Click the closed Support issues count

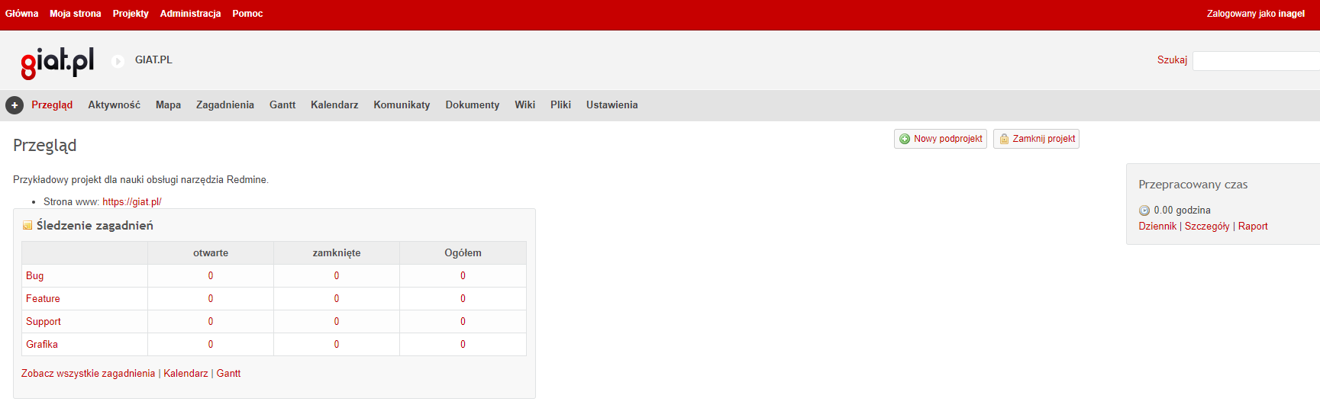(337, 322)
